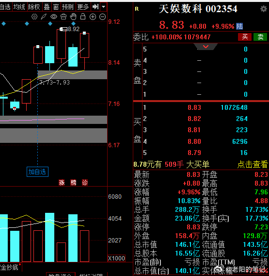This screenshot has width=269, height=276.
Task: Select bid level 2 price 8.82
Action: (194, 119)
